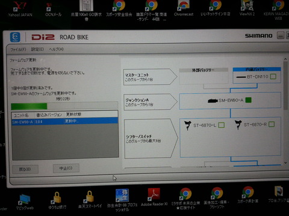Click the scroll up arrow of unit diagram
Viewport: 289px width, 216px height.
[285, 59]
